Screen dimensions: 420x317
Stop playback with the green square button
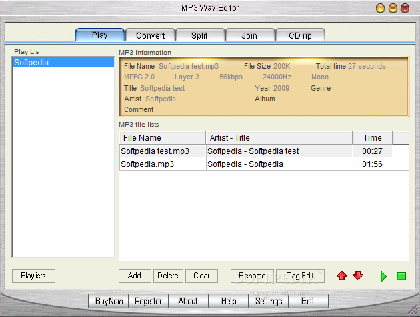pyautogui.click(x=401, y=276)
